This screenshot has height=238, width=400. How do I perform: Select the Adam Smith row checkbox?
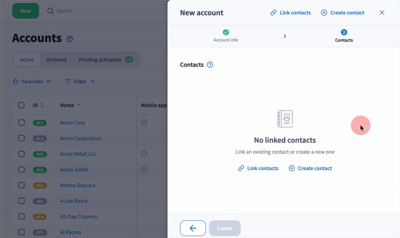(x=21, y=169)
